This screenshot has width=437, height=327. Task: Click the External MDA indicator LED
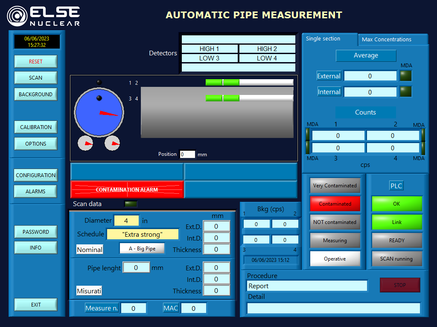pyautogui.click(x=405, y=76)
